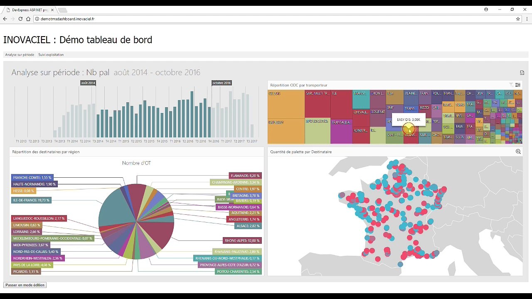The height and width of the screenshot is (299, 532).
Task: Reload the dashboard page
Action: 20,19
